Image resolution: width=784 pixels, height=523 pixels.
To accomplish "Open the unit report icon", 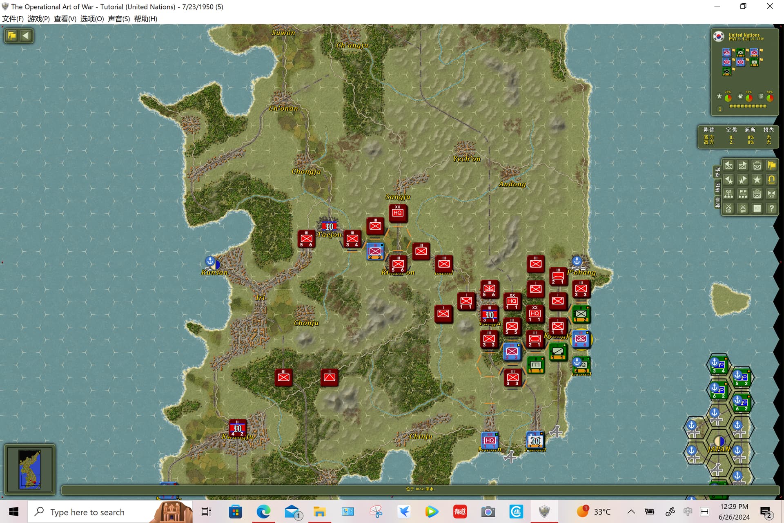I will 757,165.
